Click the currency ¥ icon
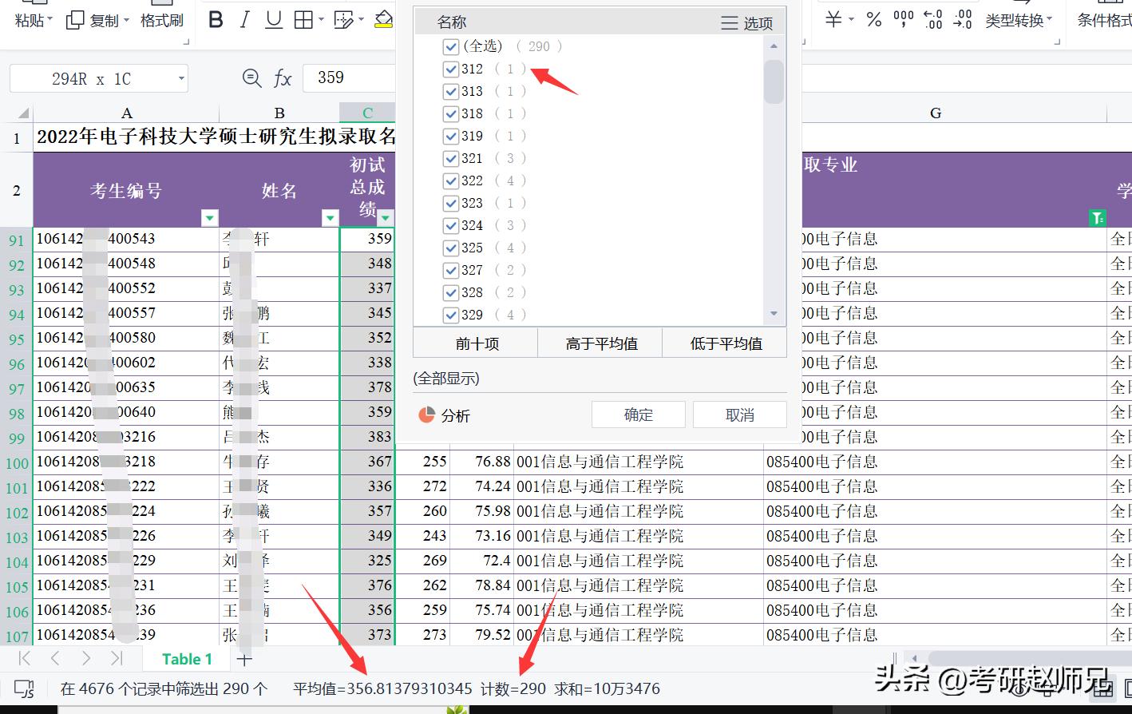 [832, 20]
